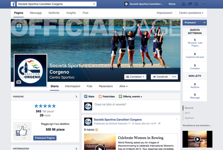The width and height of the screenshot is (223, 150).
Task: Open the Altre tab dropdown
Action: pyautogui.click(x=124, y=86)
